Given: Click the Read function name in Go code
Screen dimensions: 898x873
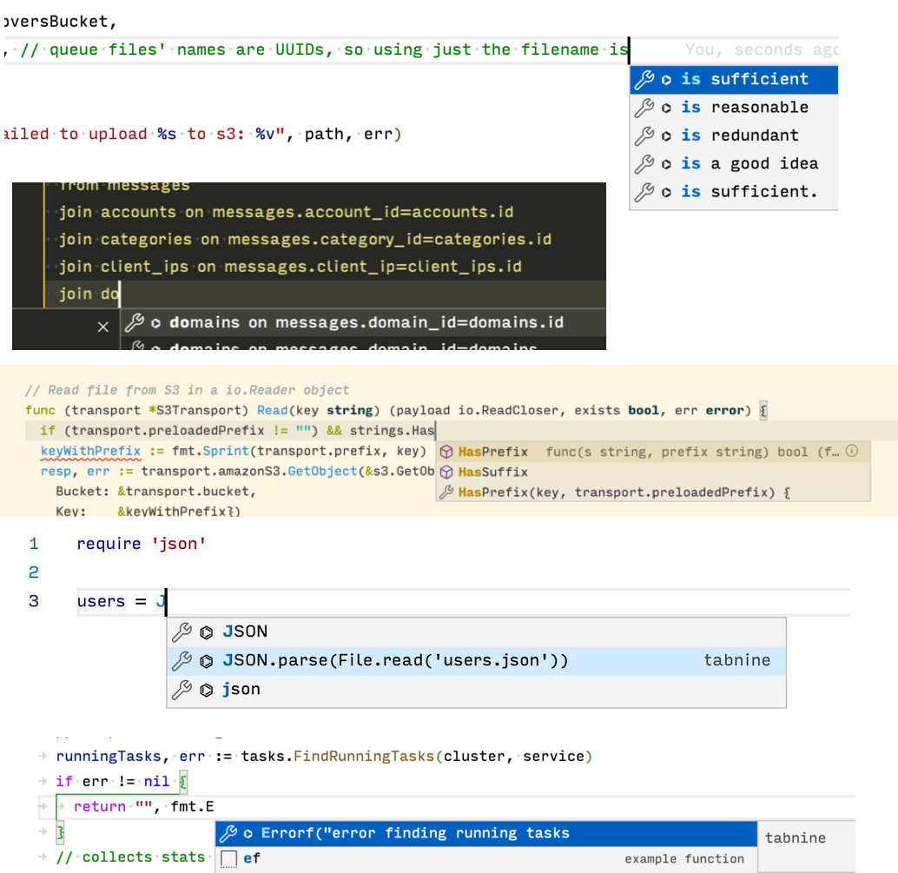Looking at the screenshot, I should [x=272, y=411].
